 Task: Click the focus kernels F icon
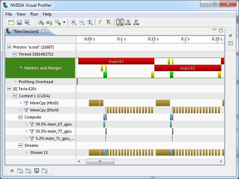[x=100, y=22]
